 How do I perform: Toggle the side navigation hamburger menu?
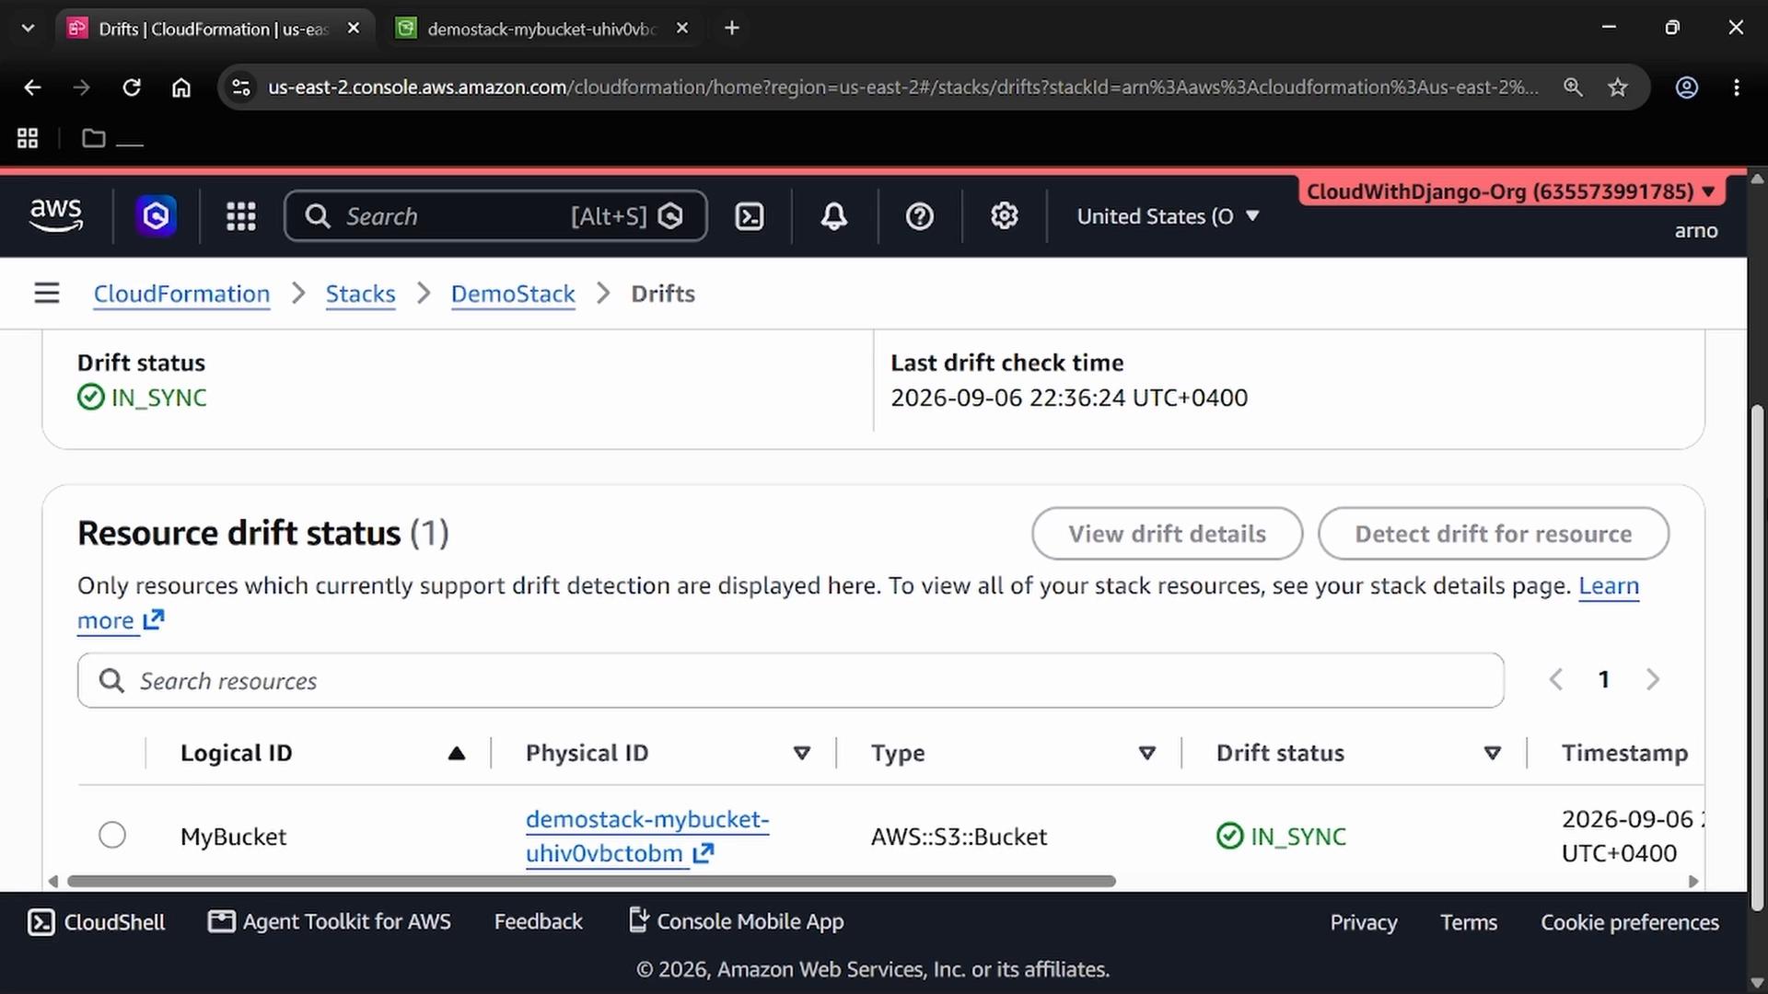[x=47, y=294]
